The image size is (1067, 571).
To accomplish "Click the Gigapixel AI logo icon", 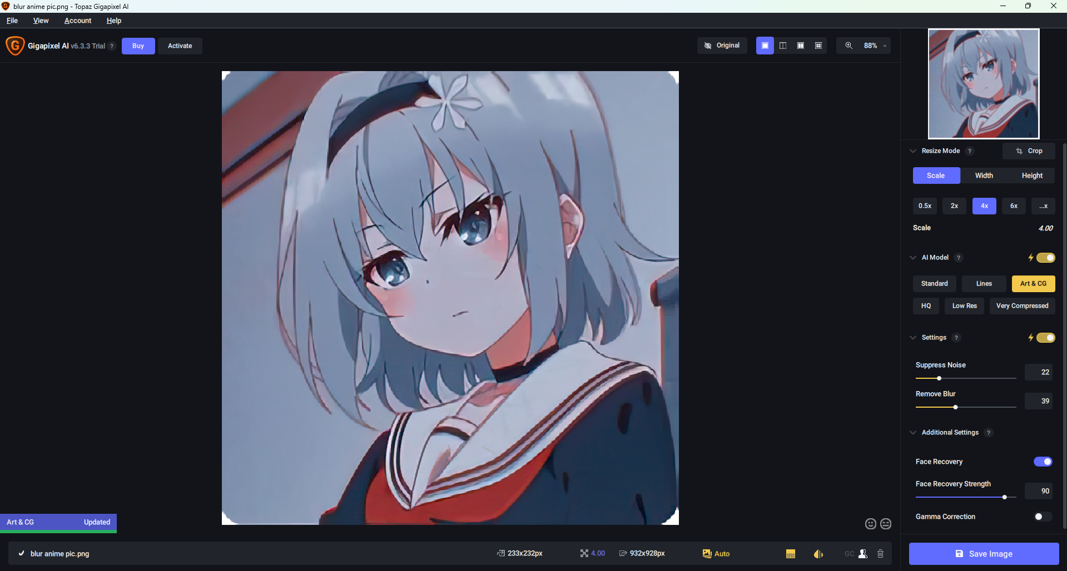I will pos(15,46).
